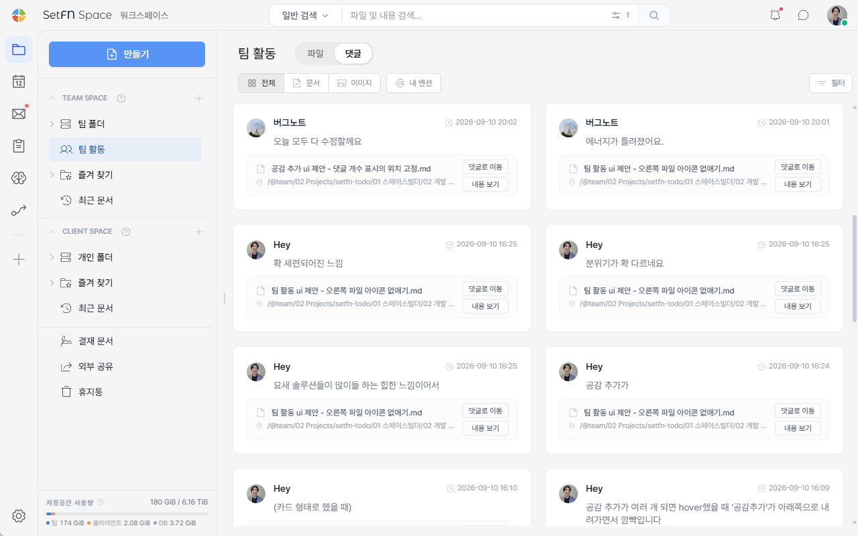Click 댓글로 이동 on '오늘 모두 다 수정할께요' card
The image size is (858, 536).
tap(485, 167)
